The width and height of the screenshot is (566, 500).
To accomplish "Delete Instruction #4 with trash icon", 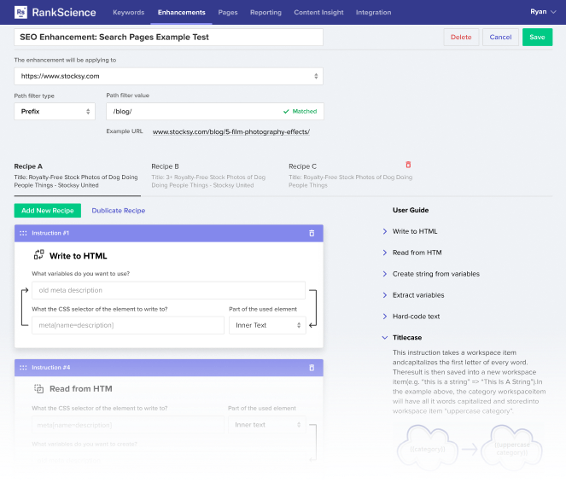I will pyautogui.click(x=312, y=368).
